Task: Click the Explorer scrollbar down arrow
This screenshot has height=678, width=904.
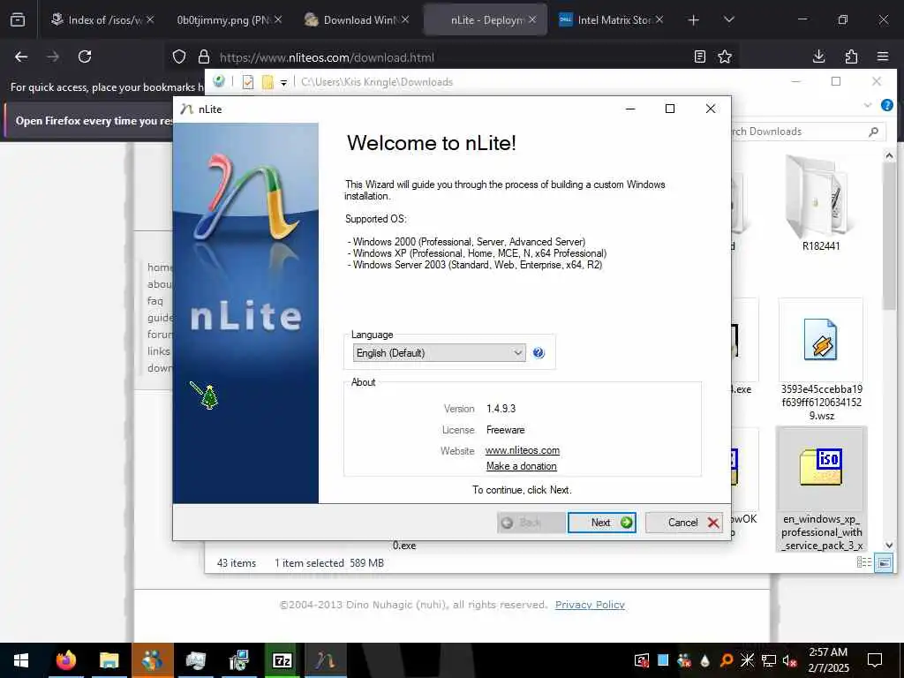Action: click(x=889, y=545)
